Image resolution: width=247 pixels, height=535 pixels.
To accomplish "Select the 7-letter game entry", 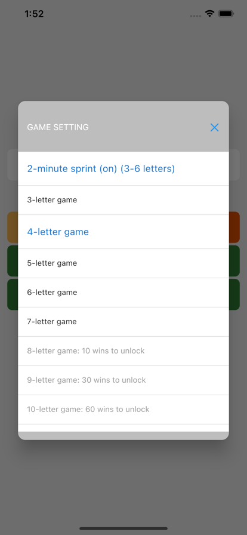I will click(123, 322).
